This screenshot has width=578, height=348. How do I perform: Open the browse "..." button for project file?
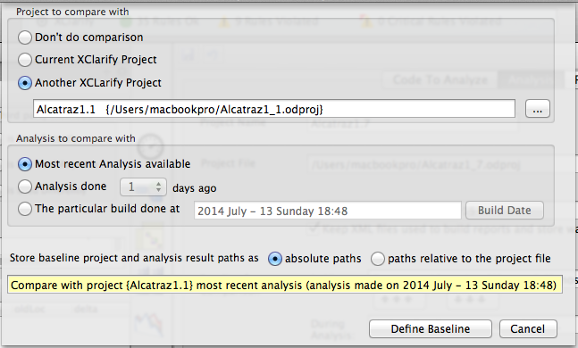point(537,109)
